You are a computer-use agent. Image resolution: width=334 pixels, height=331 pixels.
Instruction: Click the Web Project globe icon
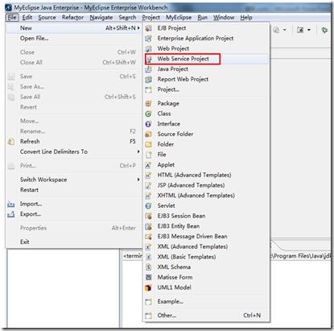point(148,48)
